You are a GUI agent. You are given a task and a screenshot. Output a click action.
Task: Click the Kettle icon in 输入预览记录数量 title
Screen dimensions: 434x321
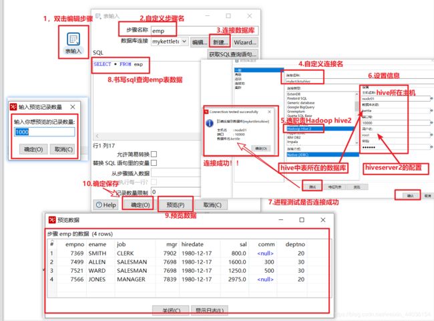coord(13,107)
